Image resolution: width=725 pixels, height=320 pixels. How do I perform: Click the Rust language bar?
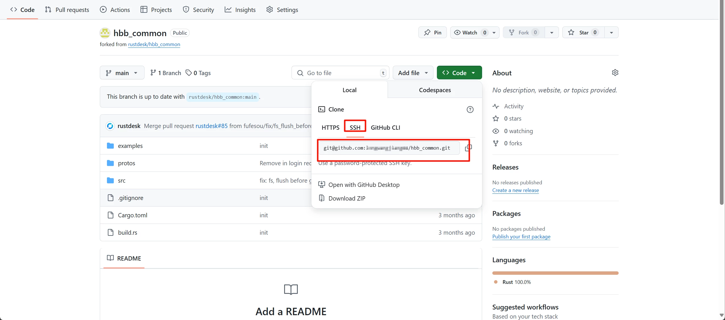coord(555,273)
